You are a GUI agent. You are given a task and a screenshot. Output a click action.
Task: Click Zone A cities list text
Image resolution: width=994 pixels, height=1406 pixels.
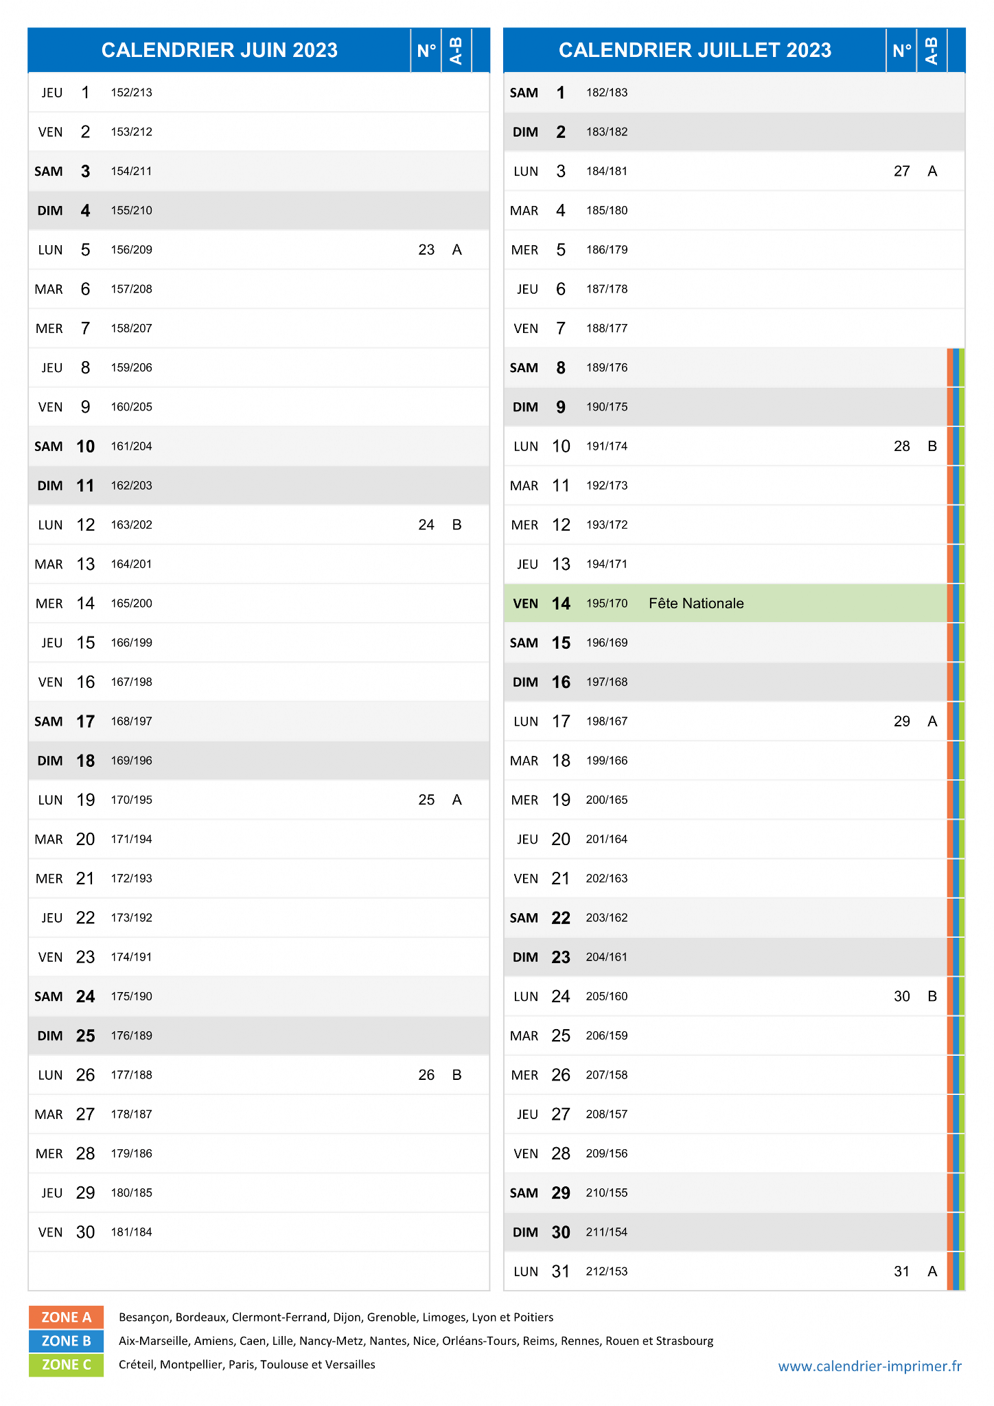coord(336,1317)
